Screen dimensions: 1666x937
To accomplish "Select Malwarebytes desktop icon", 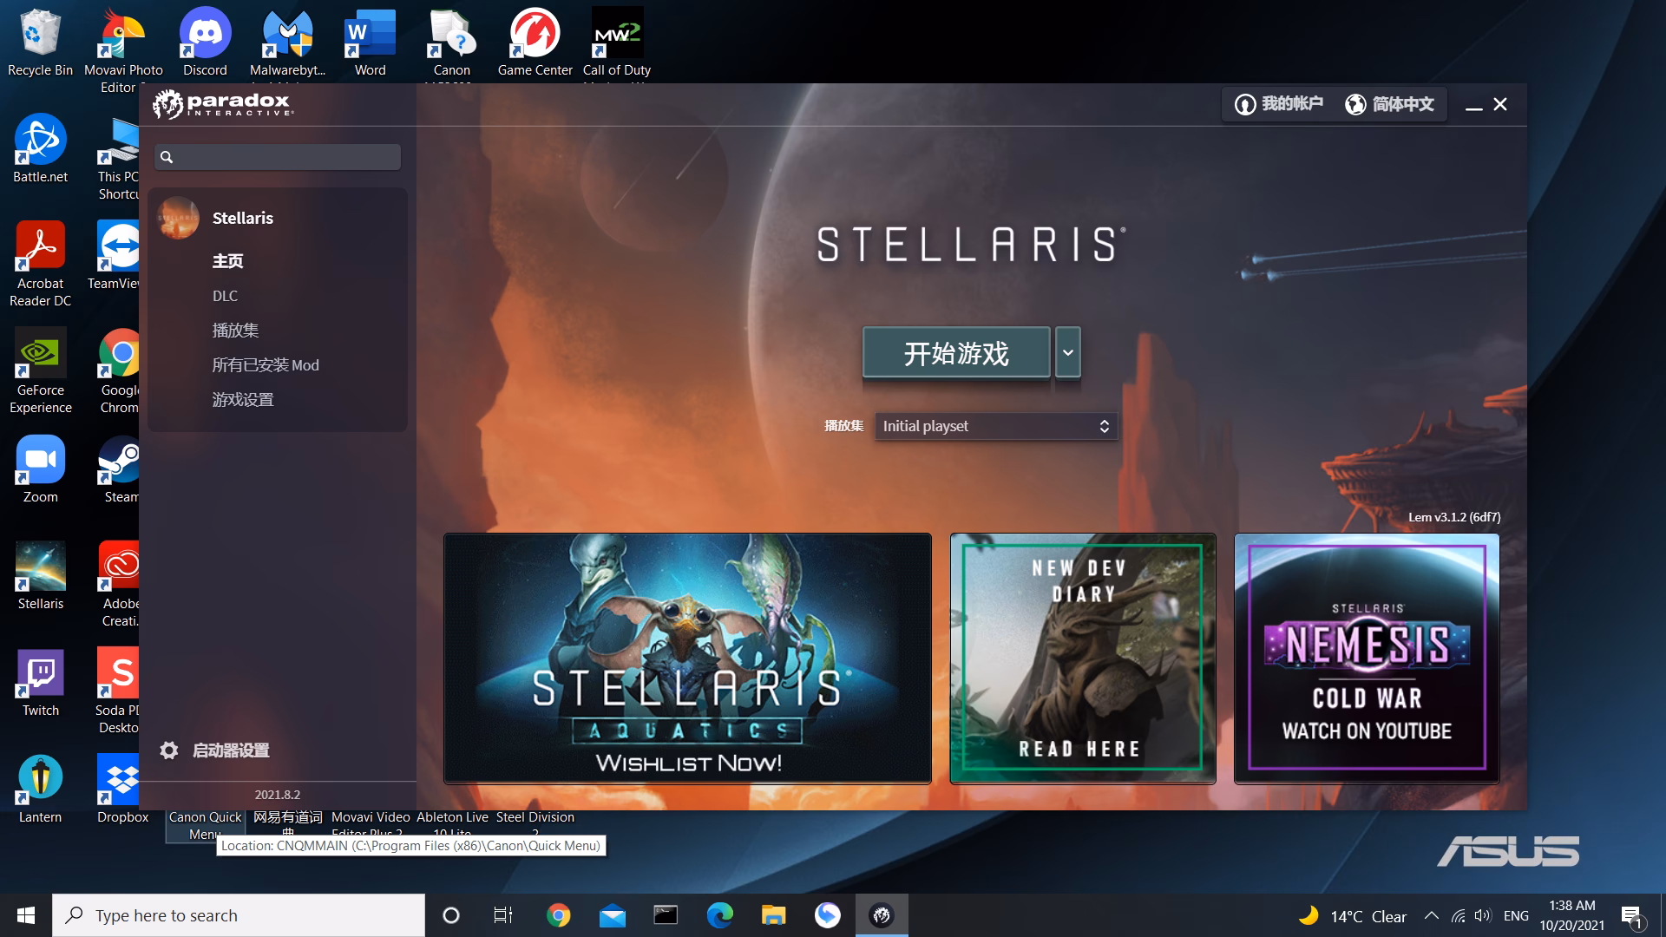I will [288, 43].
